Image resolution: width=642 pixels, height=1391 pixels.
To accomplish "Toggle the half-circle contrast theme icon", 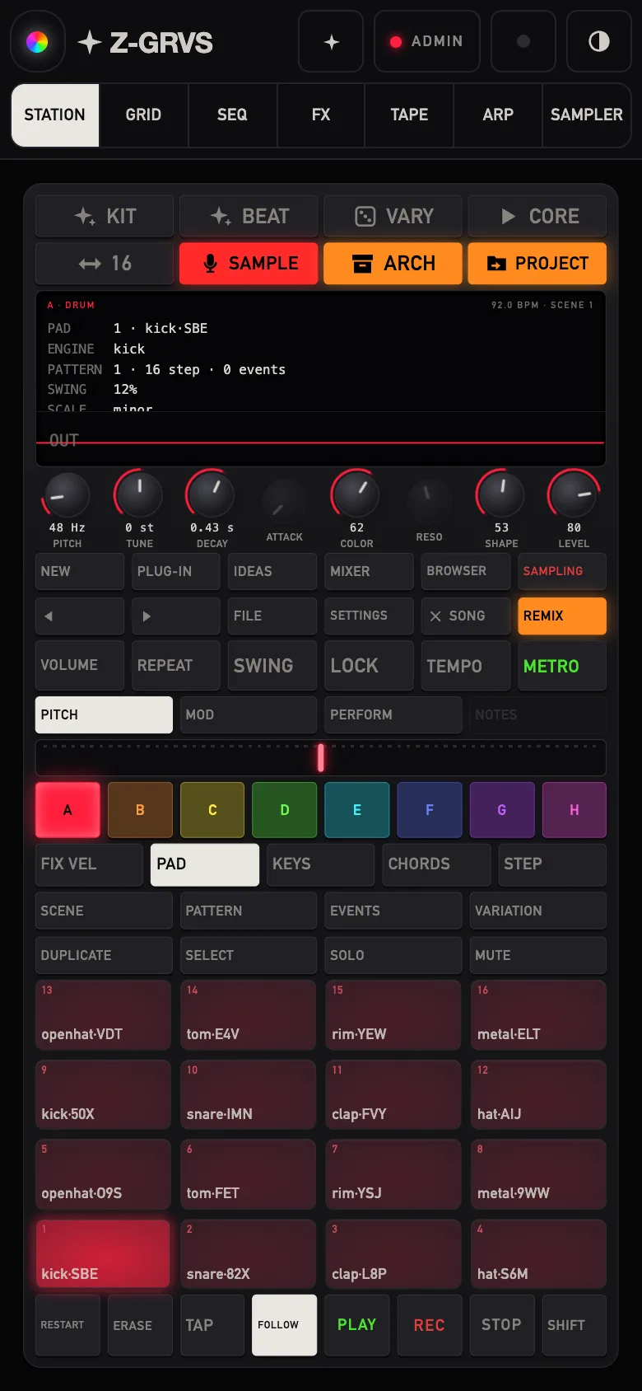I will tap(599, 41).
